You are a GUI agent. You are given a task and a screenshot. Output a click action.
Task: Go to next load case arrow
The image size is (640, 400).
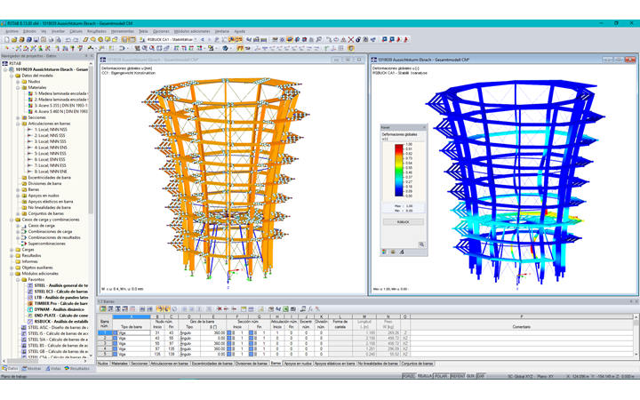210,40
